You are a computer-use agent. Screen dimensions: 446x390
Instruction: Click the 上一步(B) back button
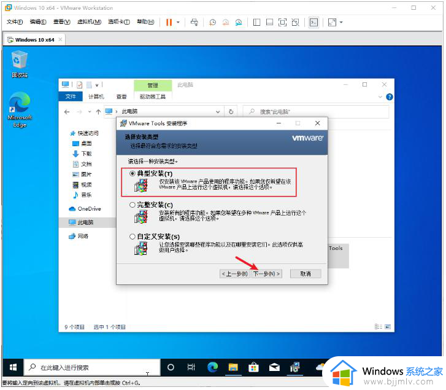click(x=235, y=274)
